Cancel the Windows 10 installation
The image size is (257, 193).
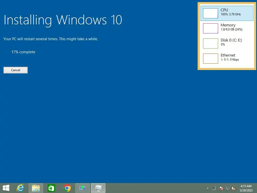16,70
